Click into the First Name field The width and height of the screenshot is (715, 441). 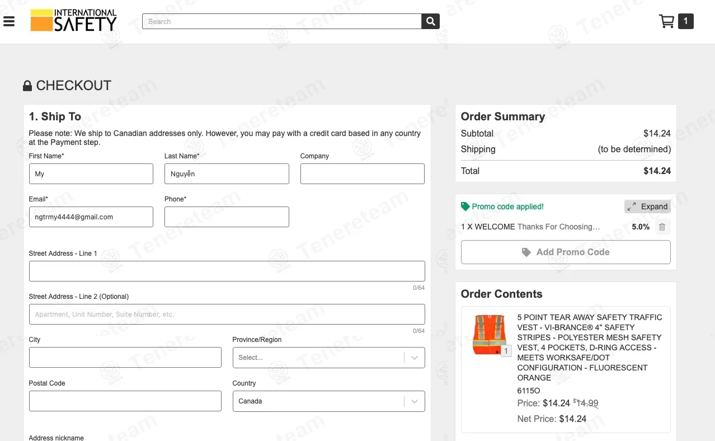tap(91, 174)
